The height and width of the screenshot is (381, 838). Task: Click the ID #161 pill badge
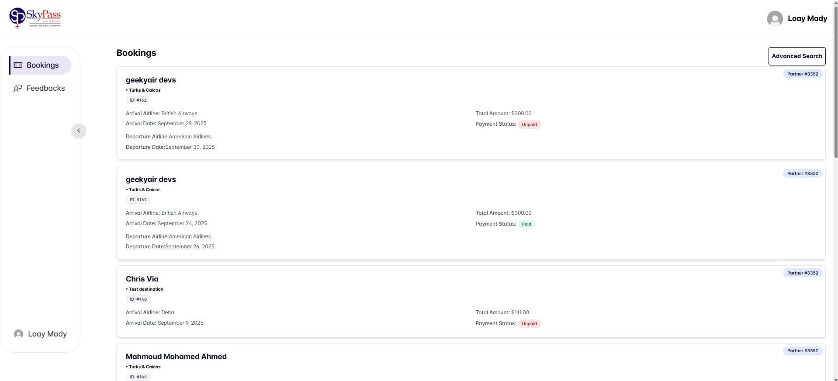(138, 199)
